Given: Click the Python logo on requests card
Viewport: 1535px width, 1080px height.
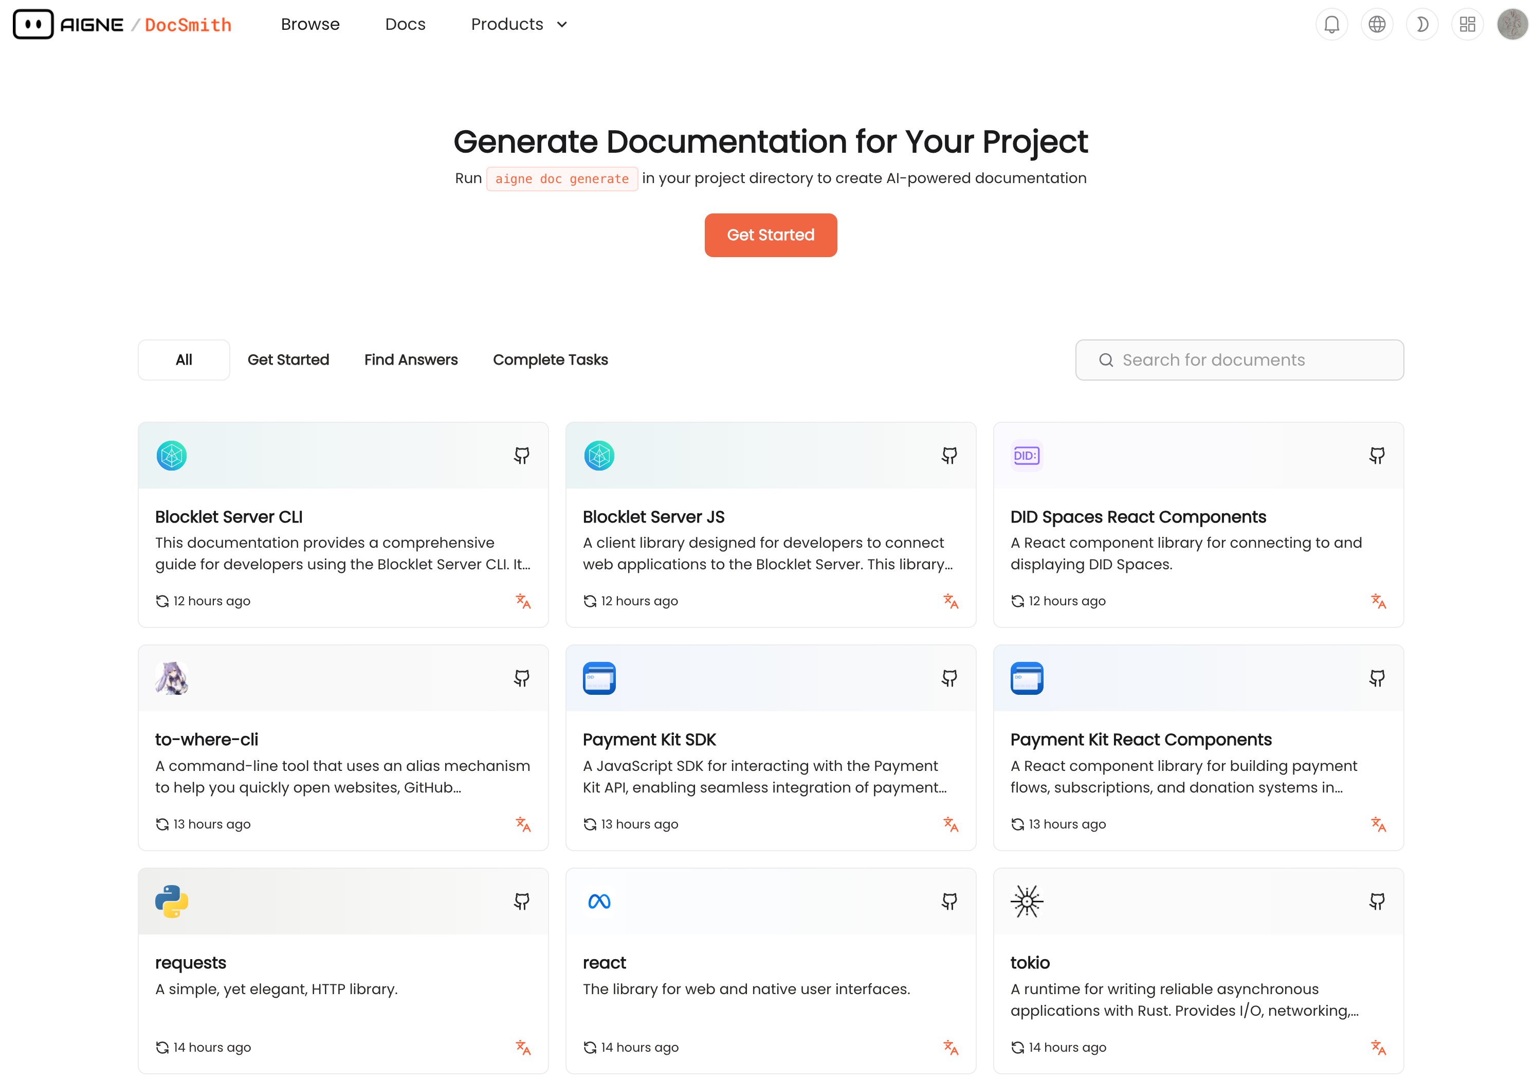Looking at the screenshot, I should 172,902.
